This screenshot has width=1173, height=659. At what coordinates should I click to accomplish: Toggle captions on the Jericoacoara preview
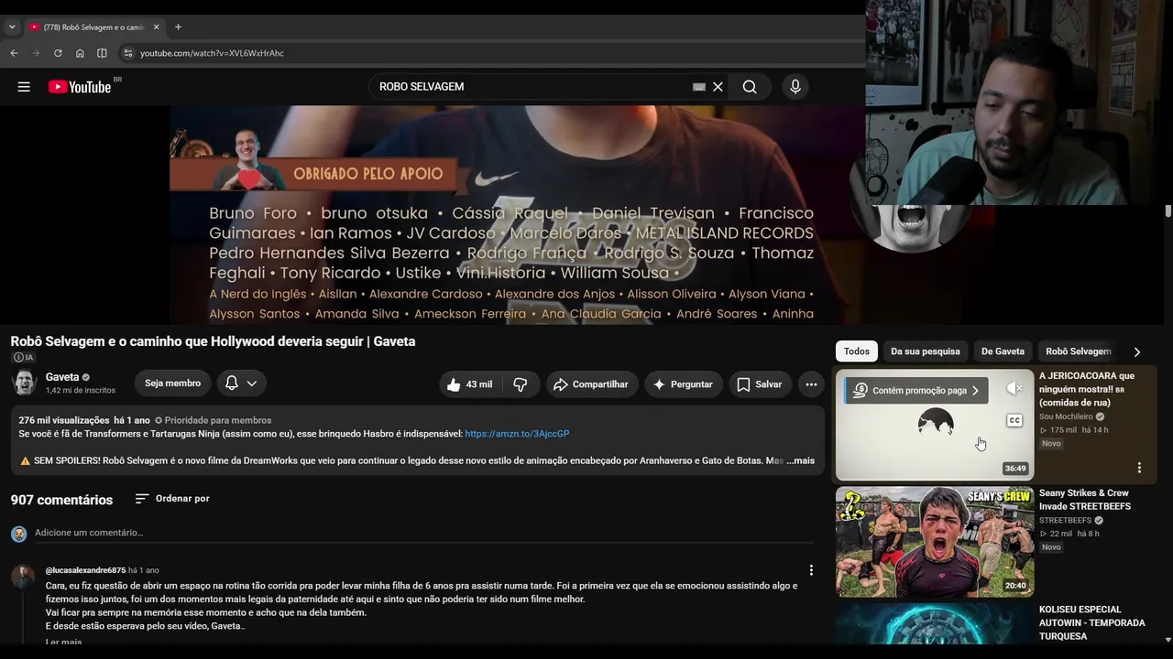(1014, 420)
